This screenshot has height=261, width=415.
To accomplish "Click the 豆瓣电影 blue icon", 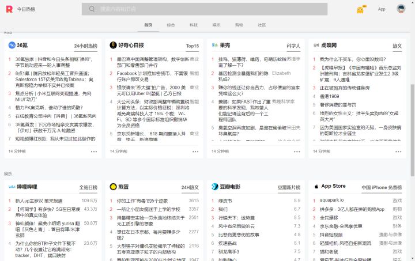I will (214, 187).
